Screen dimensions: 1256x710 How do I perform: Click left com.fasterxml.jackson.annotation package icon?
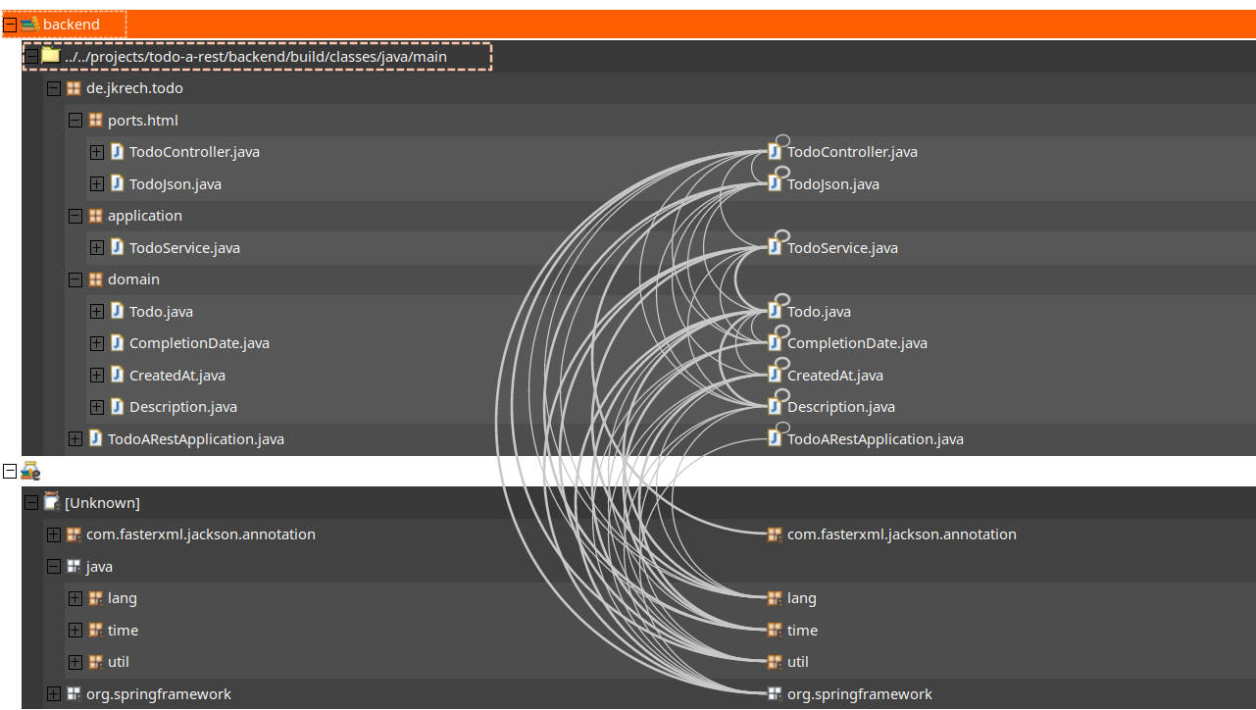click(74, 534)
